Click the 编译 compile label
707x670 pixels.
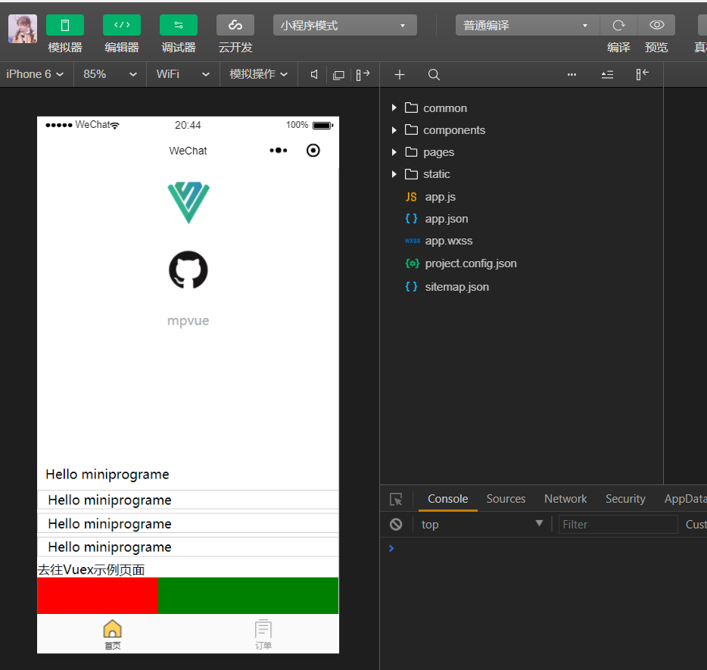click(x=618, y=48)
